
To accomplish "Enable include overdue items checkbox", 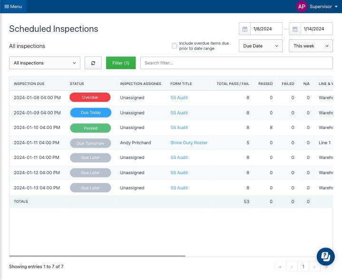I will click(174, 46).
